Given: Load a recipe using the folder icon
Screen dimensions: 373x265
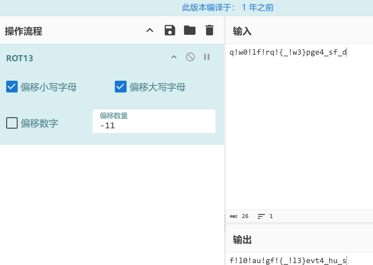Looking at the screenshot, I should click(x=190, y=30).
